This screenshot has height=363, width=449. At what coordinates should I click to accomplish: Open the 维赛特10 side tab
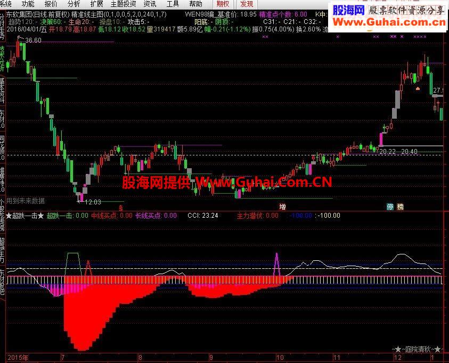pos(2,180)
